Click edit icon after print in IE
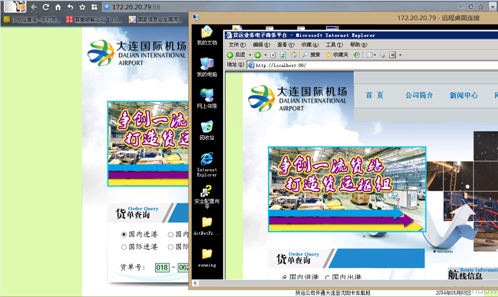 point(393,55)
